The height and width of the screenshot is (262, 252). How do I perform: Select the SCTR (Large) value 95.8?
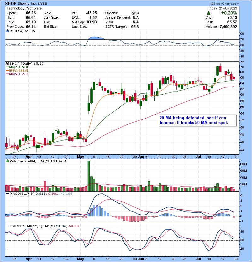[x=135, y=27]
